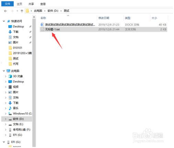
Task: Select the 无标题-1.txt file icon
Action: click(x=42, y=29)
